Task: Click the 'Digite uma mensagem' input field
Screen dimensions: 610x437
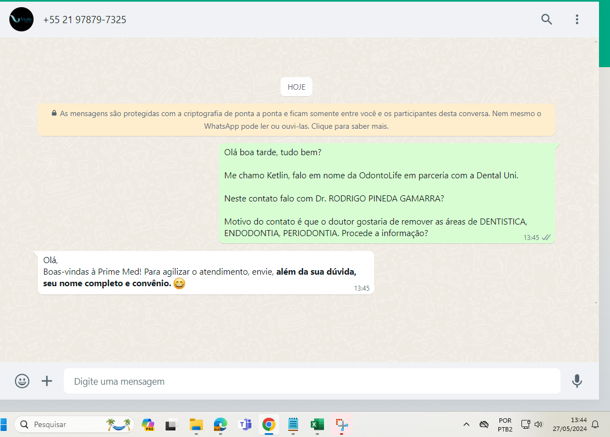Action: click(x=311, y=381)
